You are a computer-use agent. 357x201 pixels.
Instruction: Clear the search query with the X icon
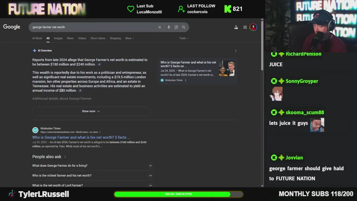pyautogui.click(x=160, y=27)
